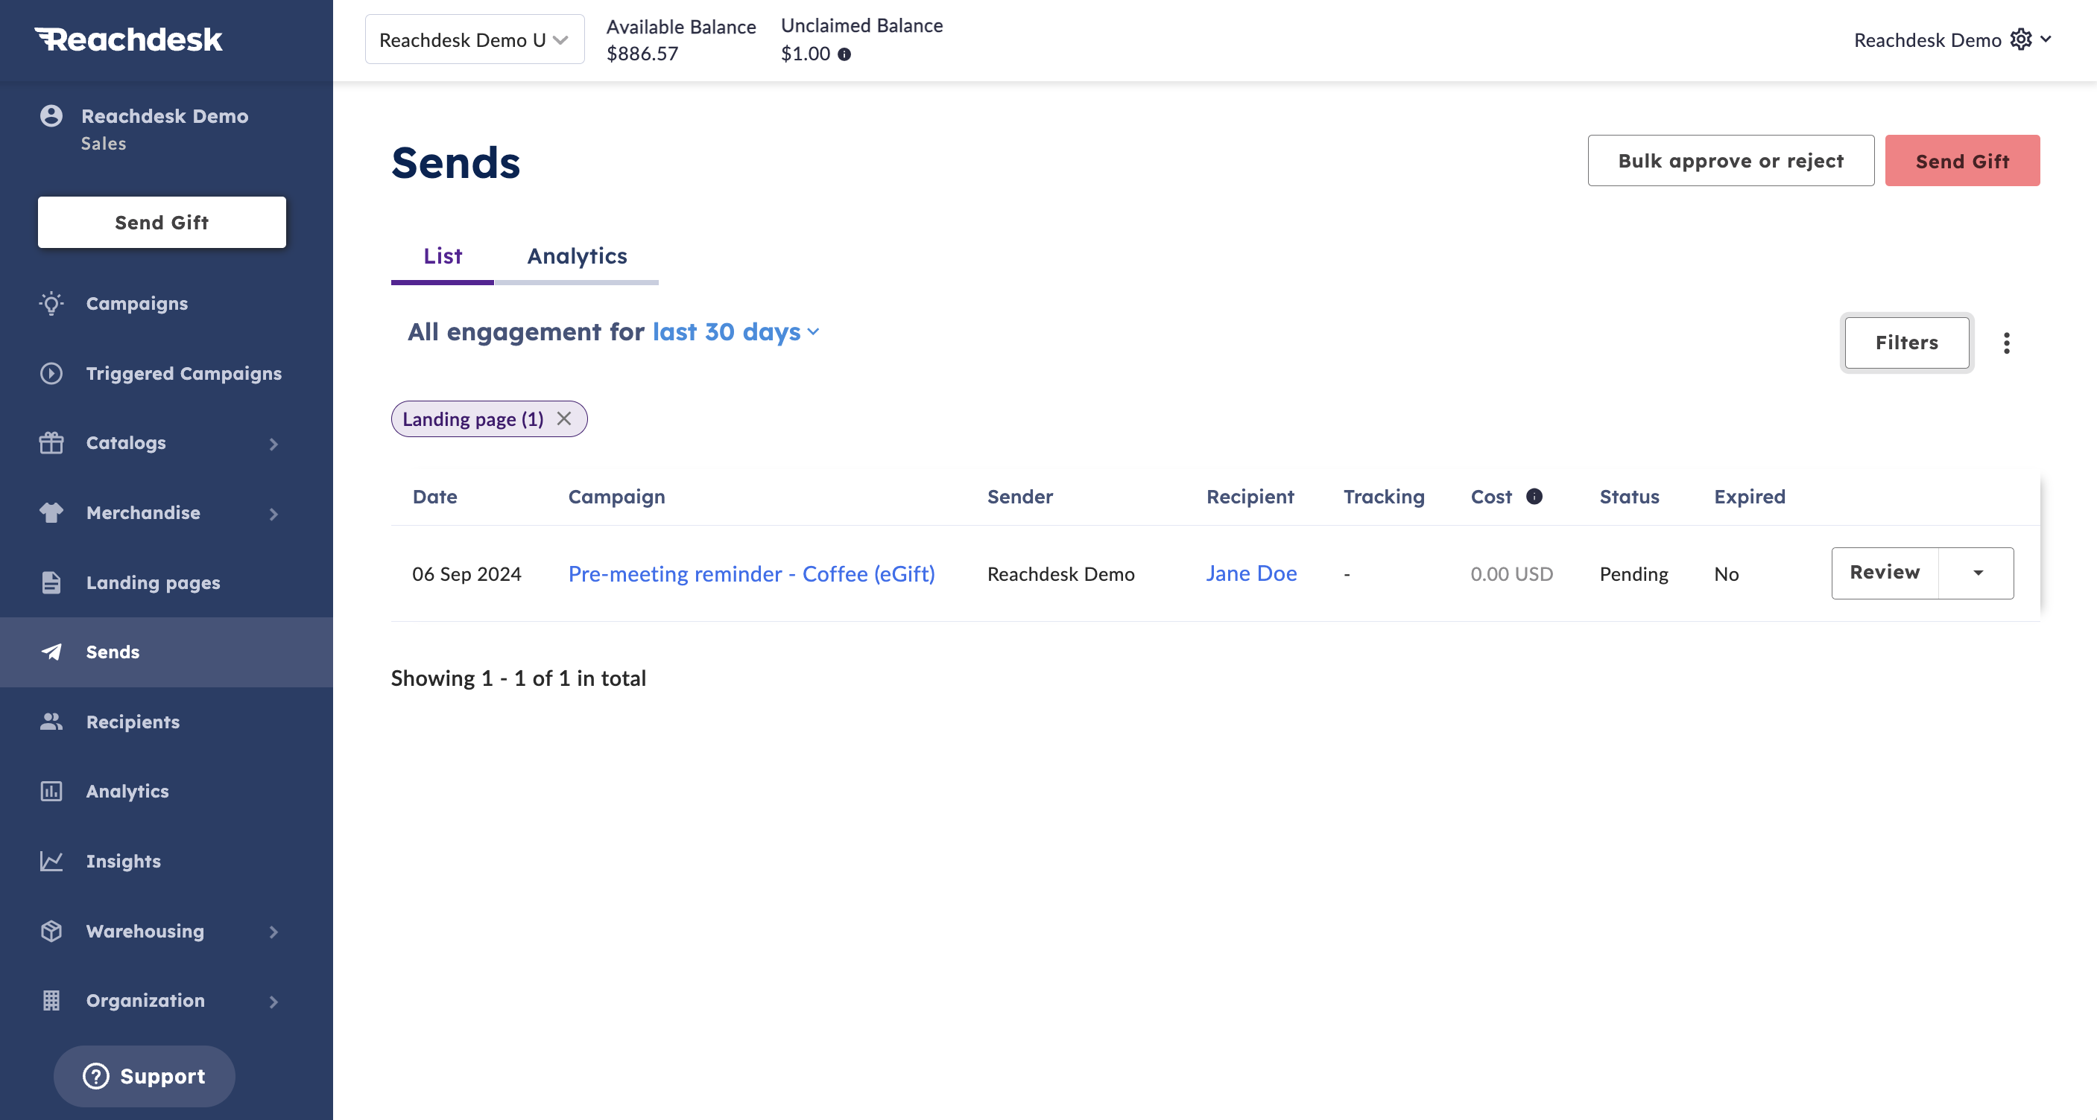2097x1120 pixels.
Task: Click the 0.00 USD cost cell
Action: point(1512,573)
